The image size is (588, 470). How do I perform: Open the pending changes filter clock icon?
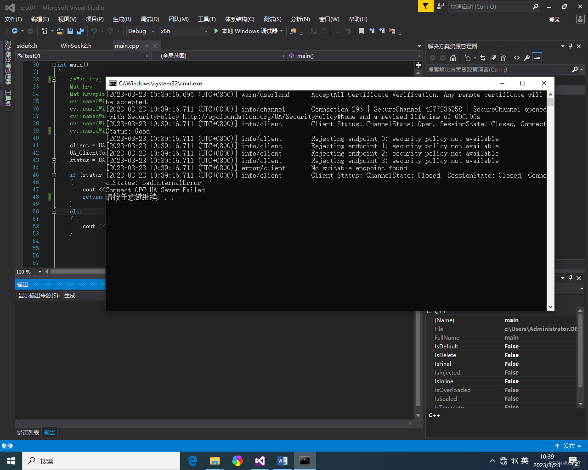tap(468, 58)
